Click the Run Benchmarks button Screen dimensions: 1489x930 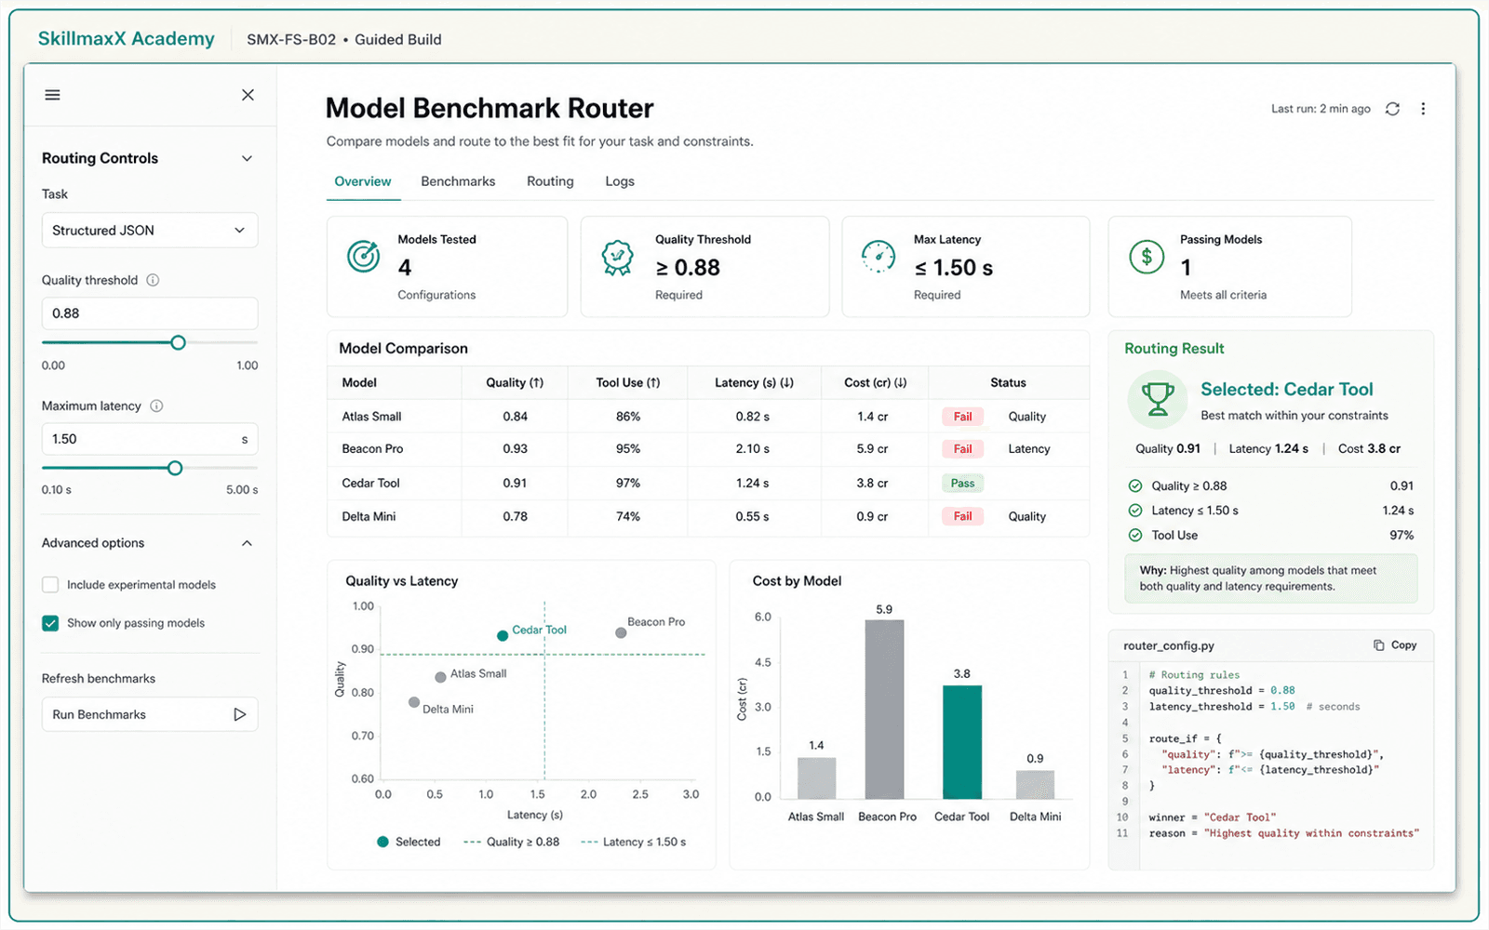point(150,714)
